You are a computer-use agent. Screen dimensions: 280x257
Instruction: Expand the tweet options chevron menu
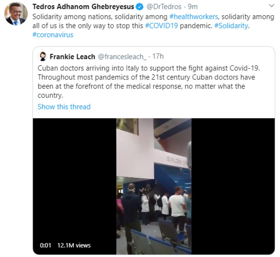click(271, 6)
